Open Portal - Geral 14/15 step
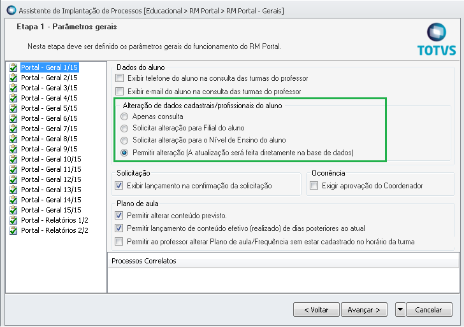Screen dimensions: 464x327 click(x=51, y=200)
